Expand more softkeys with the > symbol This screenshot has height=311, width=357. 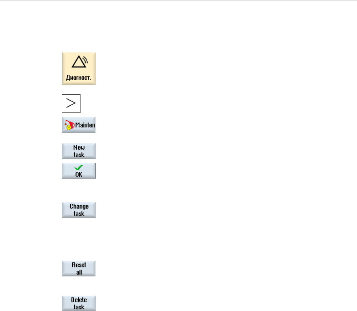pos(71,103)
